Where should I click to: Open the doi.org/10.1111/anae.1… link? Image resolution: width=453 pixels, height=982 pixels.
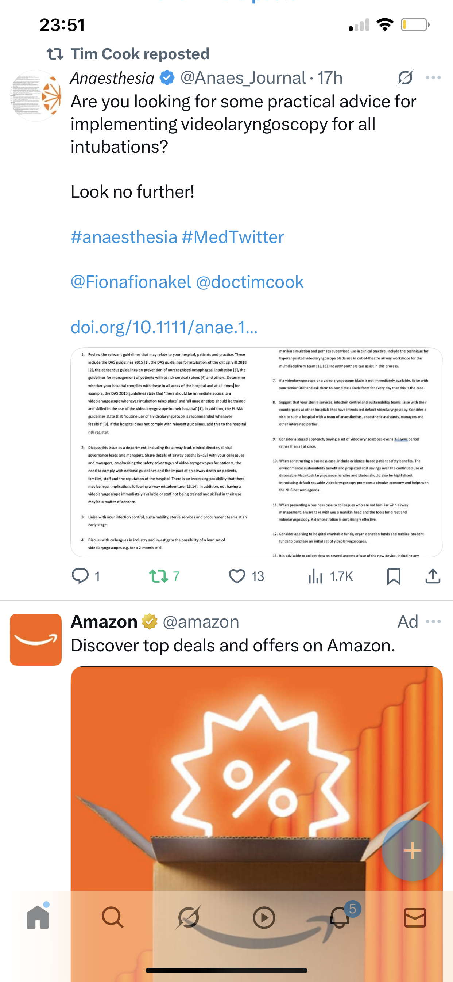click(x=164, y=327)
